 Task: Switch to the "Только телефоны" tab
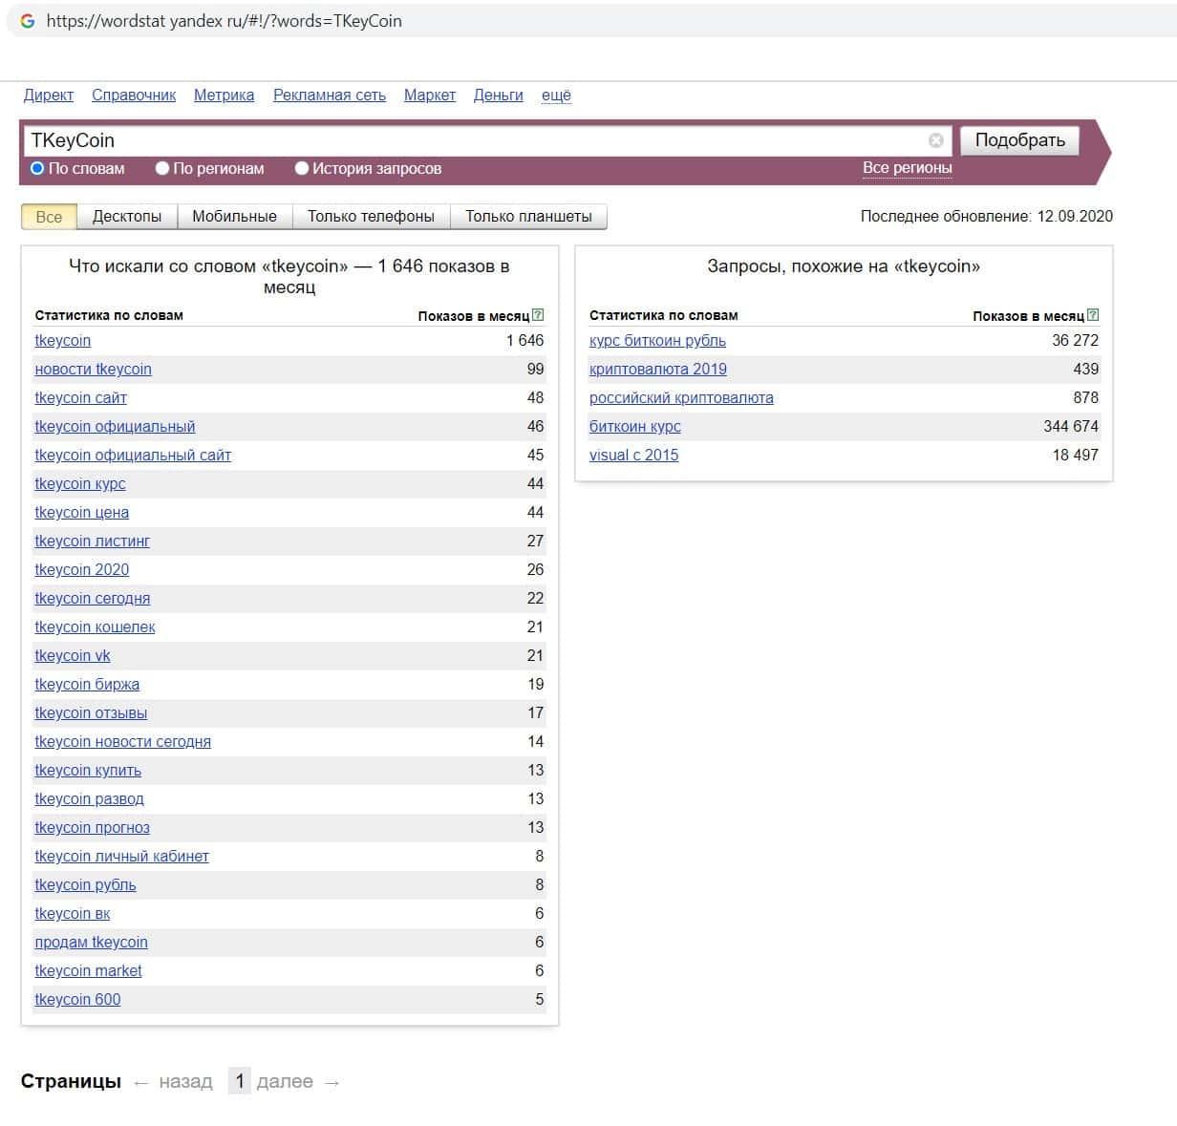371,217
